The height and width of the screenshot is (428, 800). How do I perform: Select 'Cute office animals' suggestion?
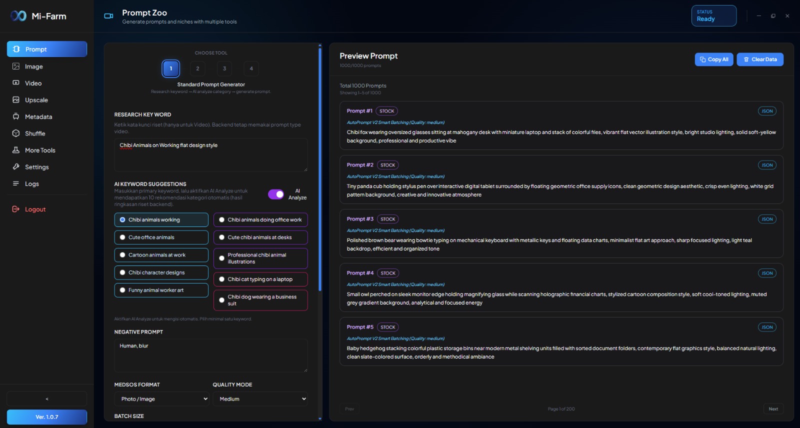click(161, 237)
